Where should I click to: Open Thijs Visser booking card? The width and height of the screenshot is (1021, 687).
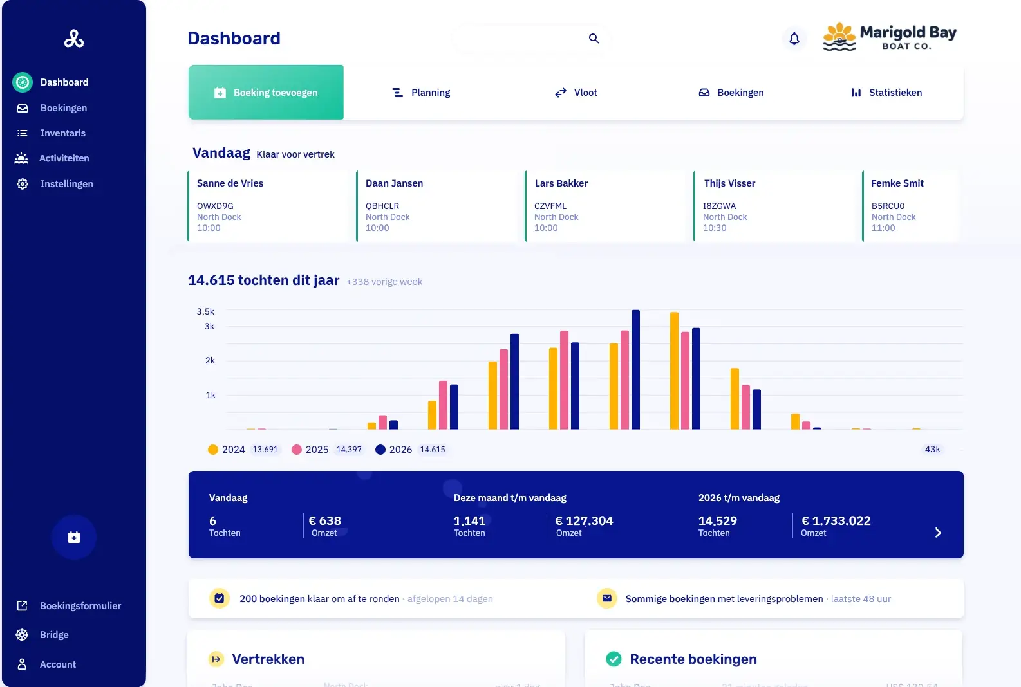pos(774,206)
